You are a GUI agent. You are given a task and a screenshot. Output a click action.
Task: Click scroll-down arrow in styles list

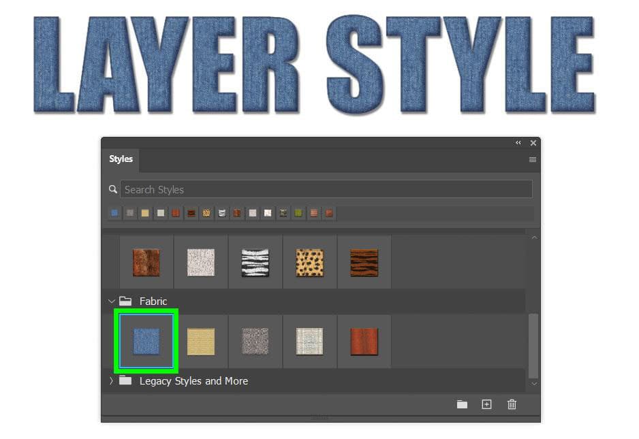tap(534, 384)
